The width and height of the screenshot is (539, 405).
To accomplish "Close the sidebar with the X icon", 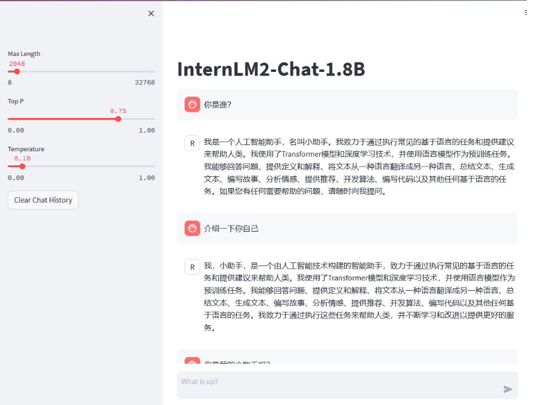I will (x=151, y=14).
